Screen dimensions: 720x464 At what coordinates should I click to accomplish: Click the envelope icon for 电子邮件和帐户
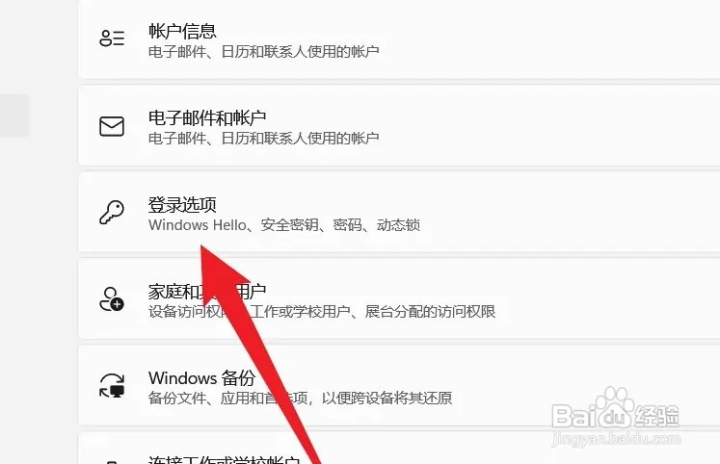(112, 126)
